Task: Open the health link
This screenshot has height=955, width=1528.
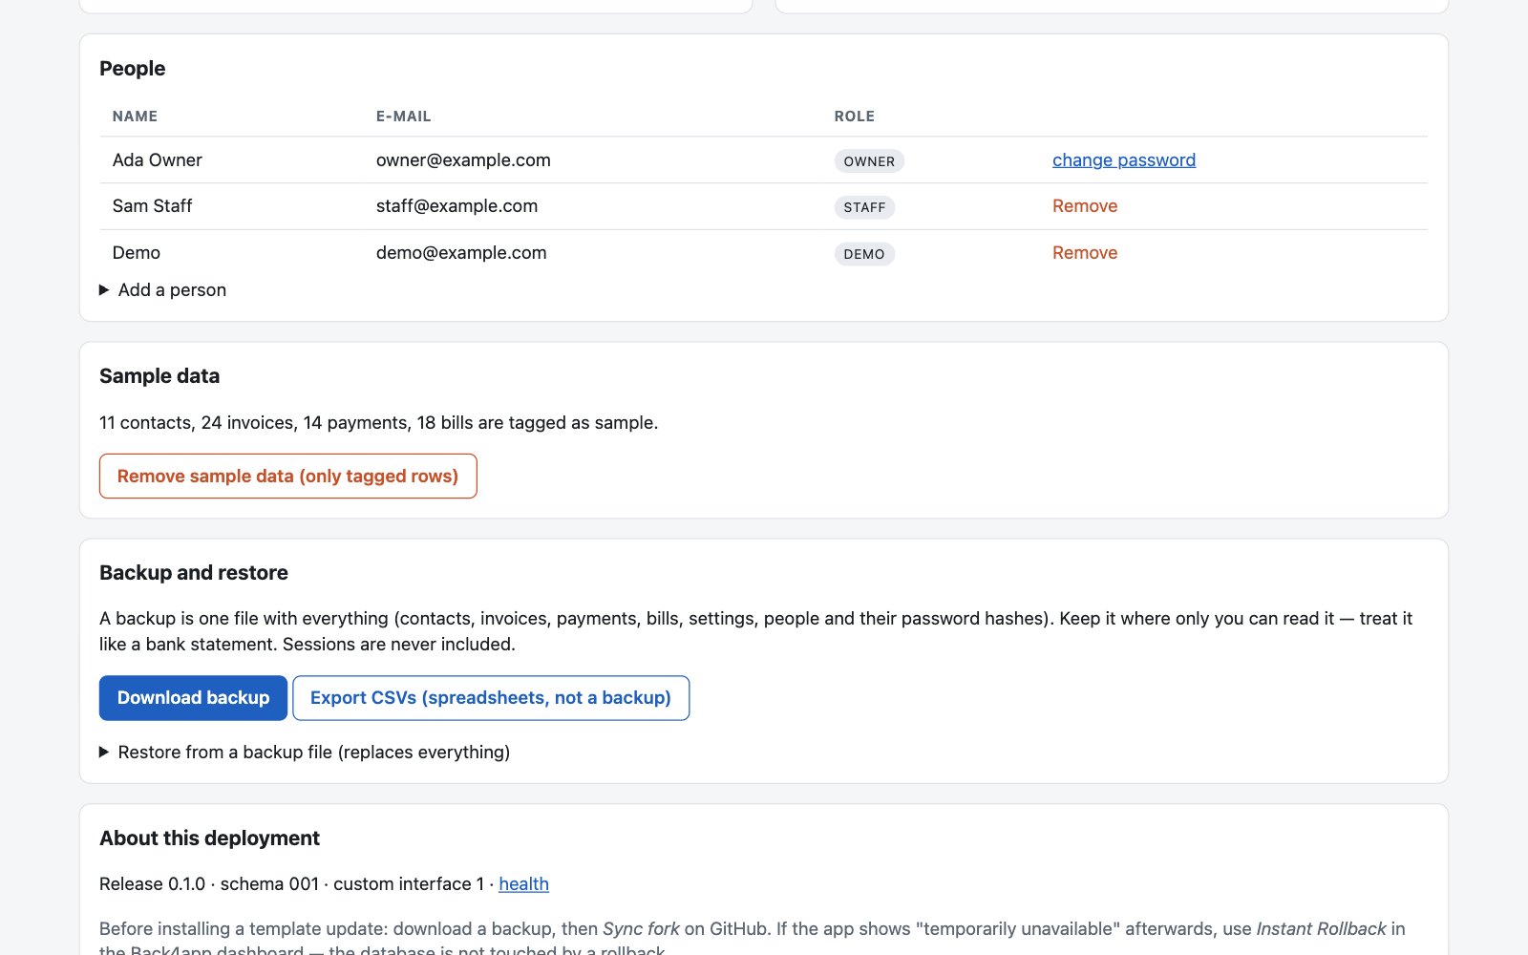Action: point(523,883)
